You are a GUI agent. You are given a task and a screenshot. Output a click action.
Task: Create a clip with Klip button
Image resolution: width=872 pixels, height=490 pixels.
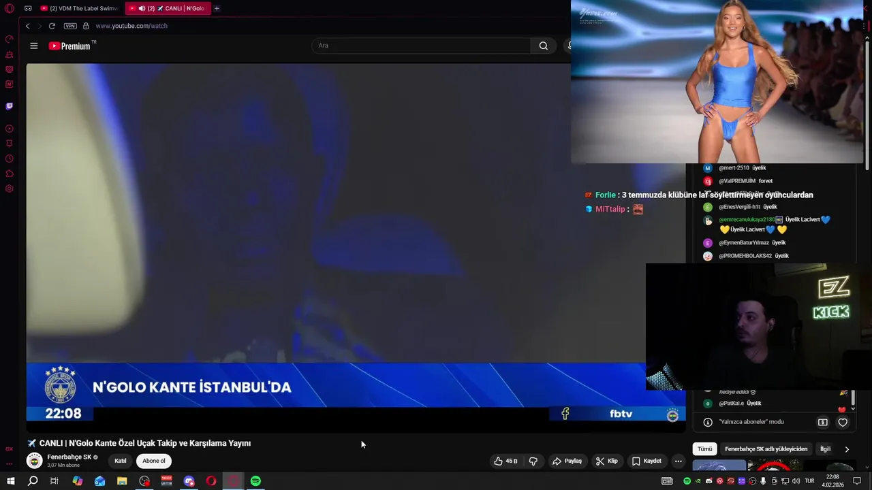tap(606, 461)
